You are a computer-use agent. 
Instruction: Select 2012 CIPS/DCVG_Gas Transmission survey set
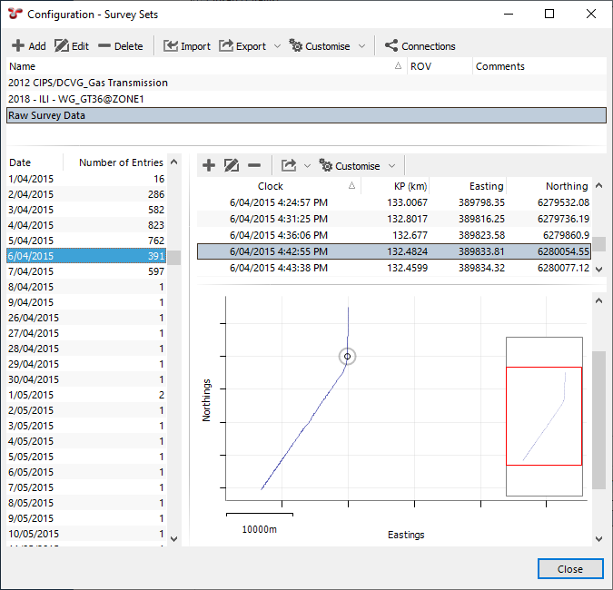click(x=88, y=83)
